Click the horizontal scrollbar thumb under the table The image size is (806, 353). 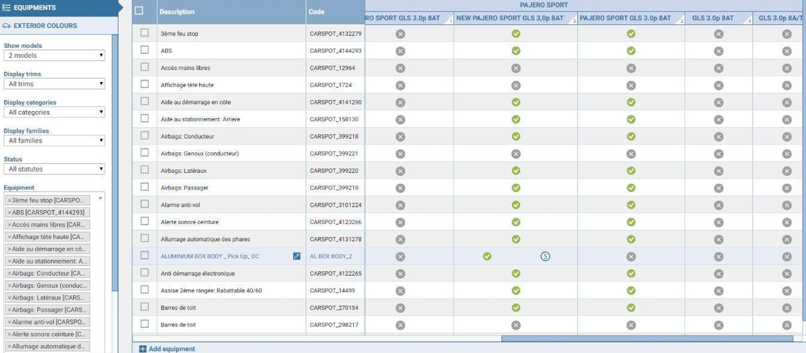tap(647, 339)
